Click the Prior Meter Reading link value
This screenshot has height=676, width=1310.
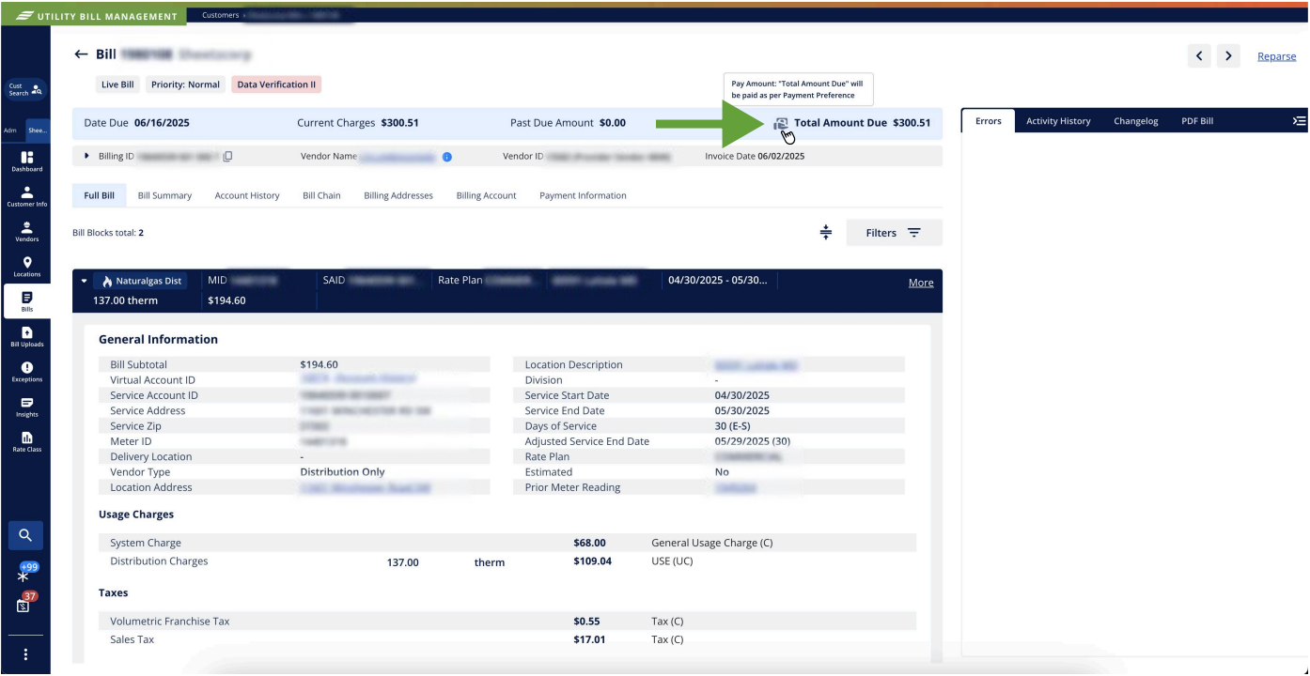click(x=735, y=487)
